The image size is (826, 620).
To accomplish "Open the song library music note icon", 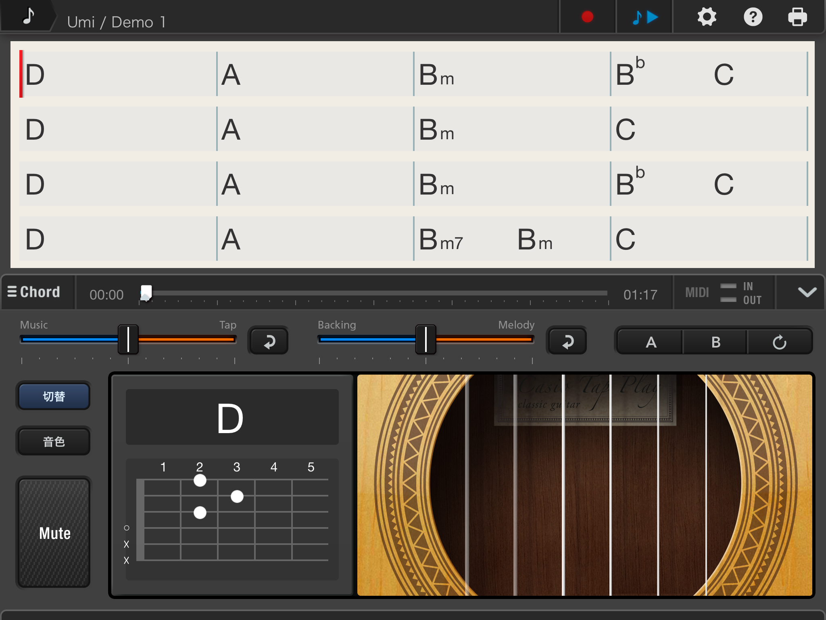I will (28, 16).
